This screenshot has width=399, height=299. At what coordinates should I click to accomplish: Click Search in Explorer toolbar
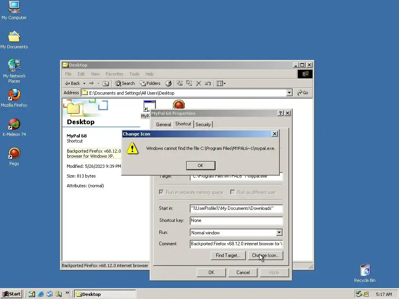point(125,83)
